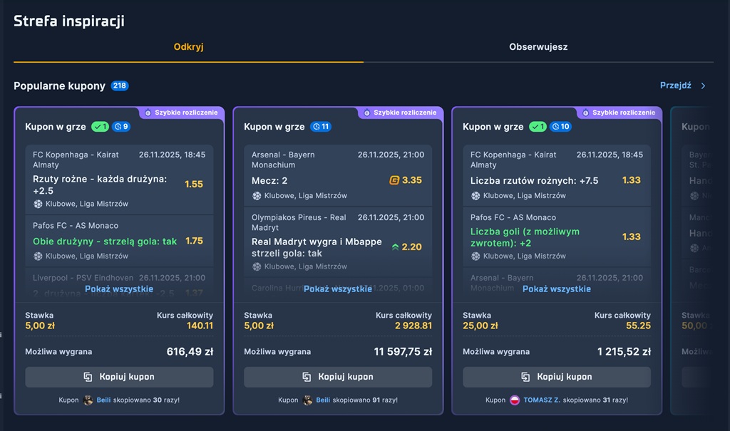Click Beili's avatar on the 91-copies coupon
The height and width of the screenshot is (431, 730).
308,400
